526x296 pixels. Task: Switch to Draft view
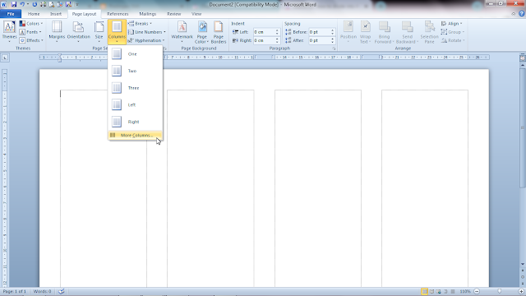453,291
